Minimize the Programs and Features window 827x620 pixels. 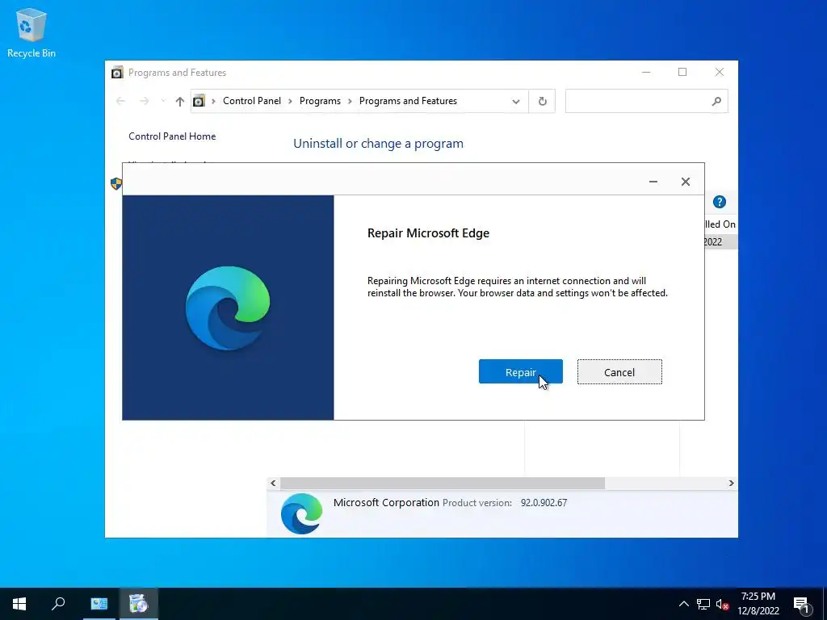pyautogui.click(x=646, y=72)
